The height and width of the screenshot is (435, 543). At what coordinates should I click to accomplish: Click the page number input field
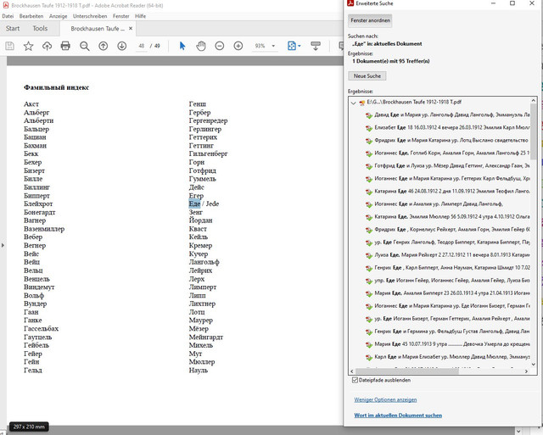pyautogui.click(x=142, y=46)
